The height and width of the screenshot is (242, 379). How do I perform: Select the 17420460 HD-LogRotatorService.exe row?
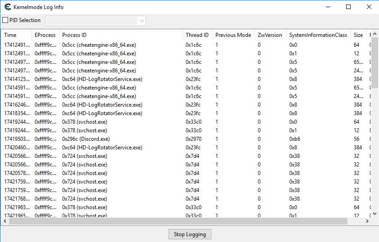click(x=186, y=148)
